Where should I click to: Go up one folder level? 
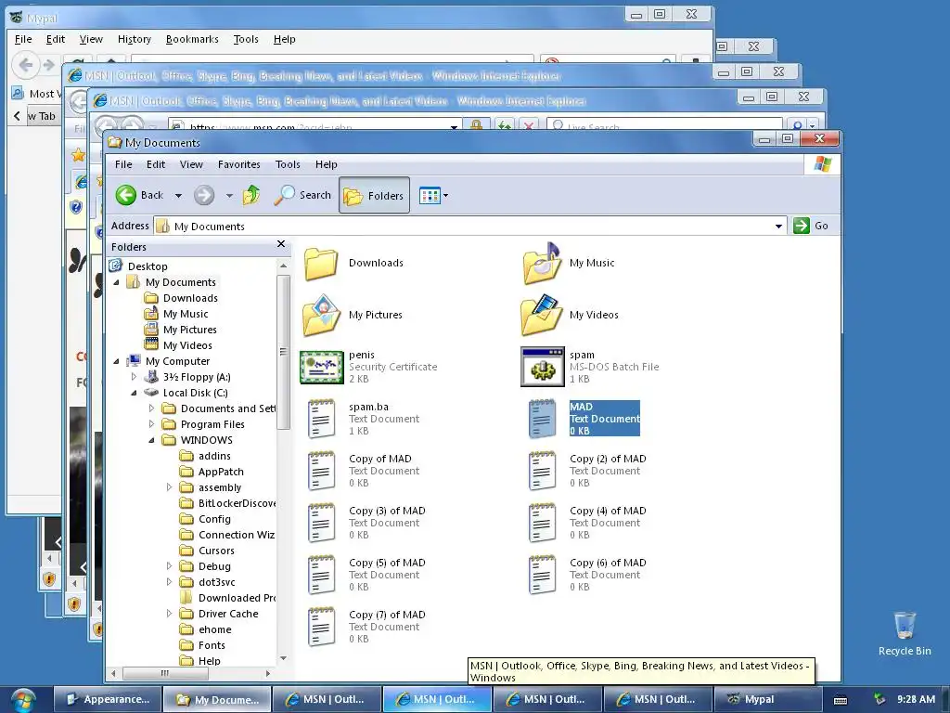pyautogui.click(x=250, y=195)
